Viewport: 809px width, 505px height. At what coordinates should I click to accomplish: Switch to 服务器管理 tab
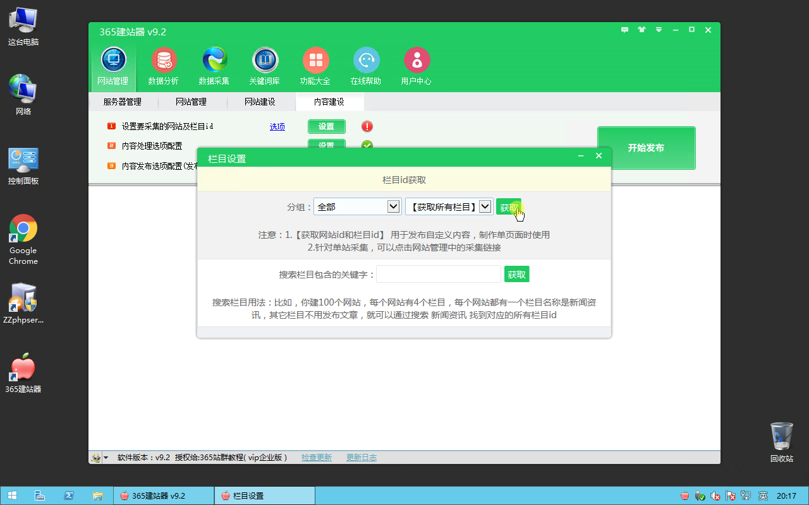click(x=123, y=102)
